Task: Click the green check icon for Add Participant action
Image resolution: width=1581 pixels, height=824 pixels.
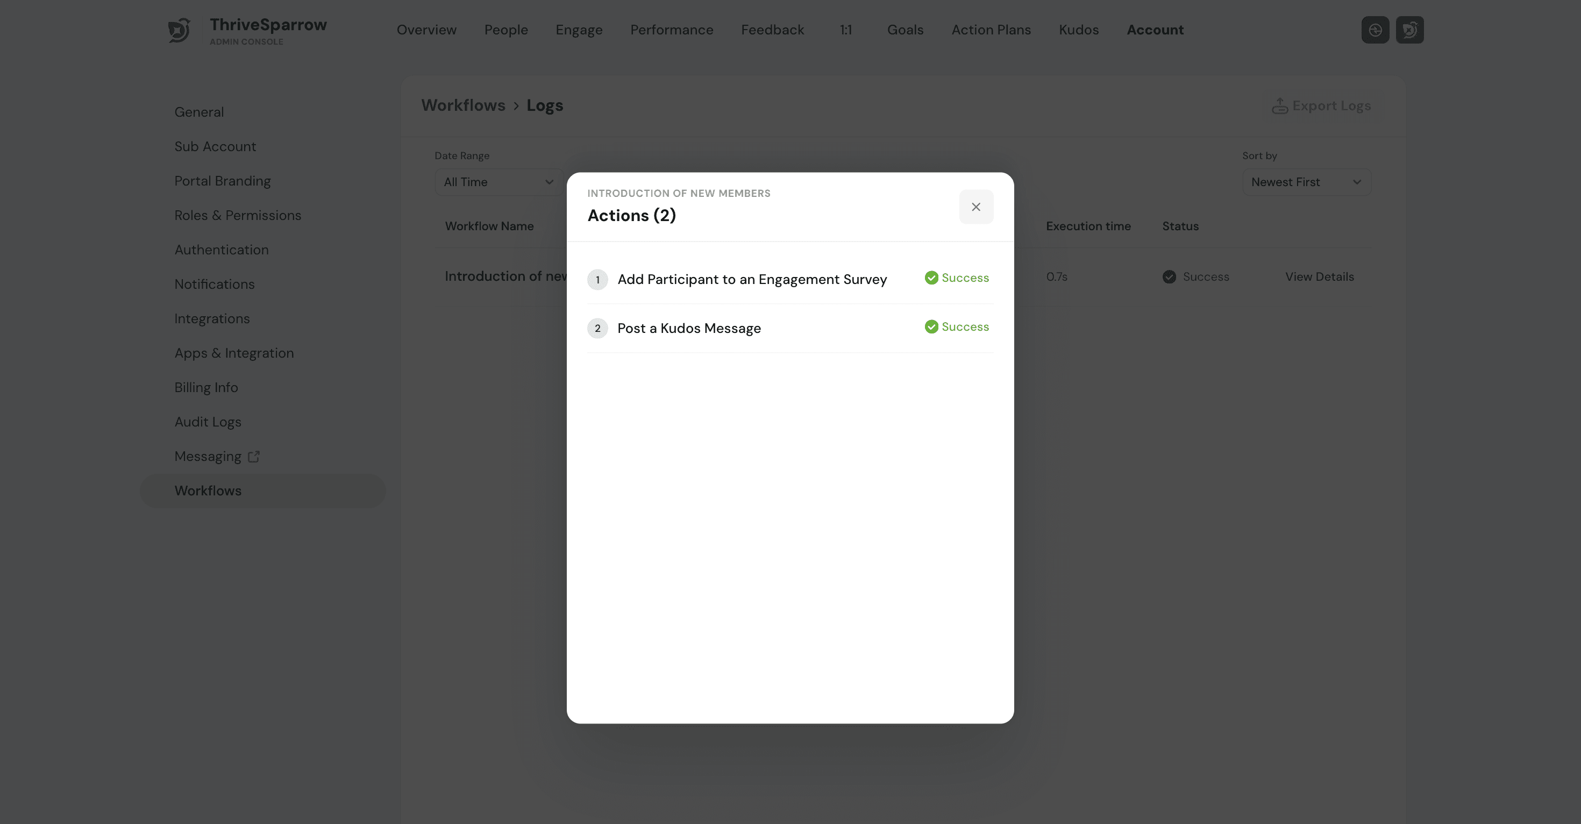Action: coord(931,278)
